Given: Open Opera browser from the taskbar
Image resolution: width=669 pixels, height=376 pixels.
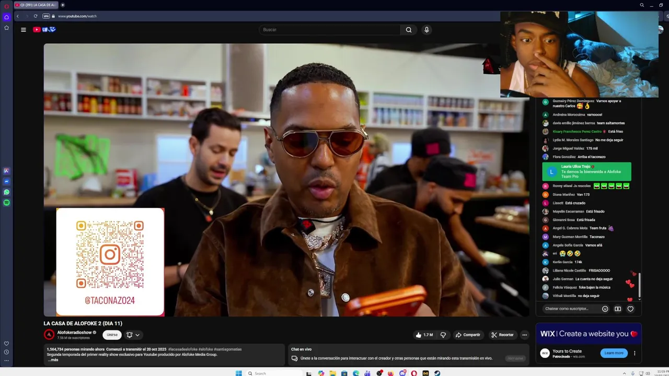Looking at the screenshot, I should pyautogui.click(x=413, y=373).
